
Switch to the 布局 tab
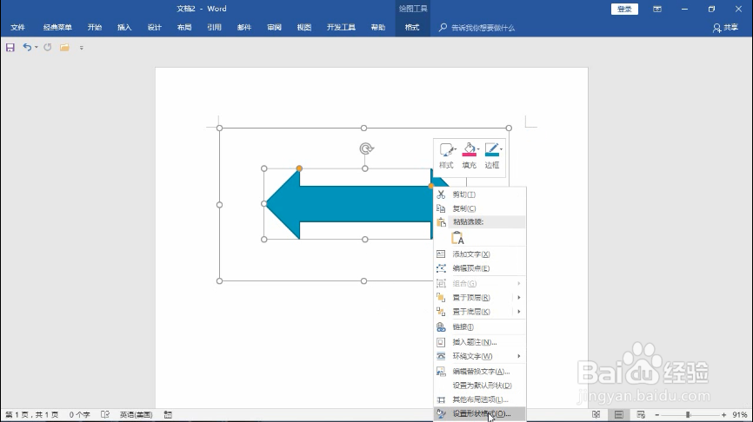point(184,27)
